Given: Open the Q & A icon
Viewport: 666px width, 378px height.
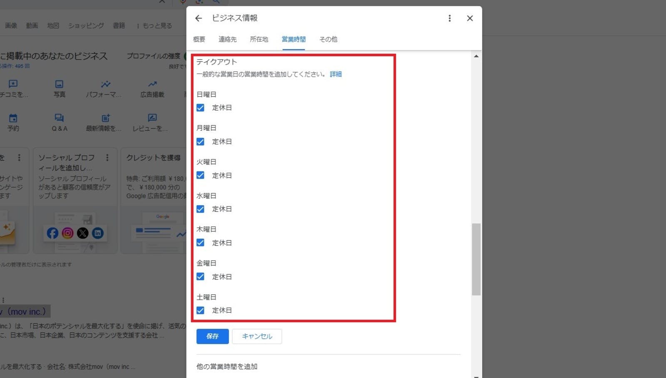Looking at the screenshot, I should coord(59,118).
